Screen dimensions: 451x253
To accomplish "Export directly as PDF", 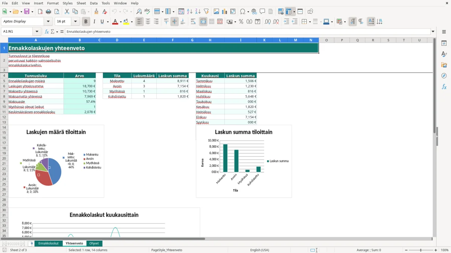I will point(40,12).
